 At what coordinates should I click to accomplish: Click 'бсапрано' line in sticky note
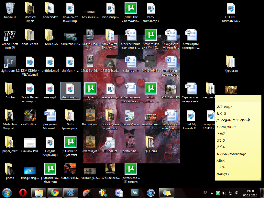226,127
